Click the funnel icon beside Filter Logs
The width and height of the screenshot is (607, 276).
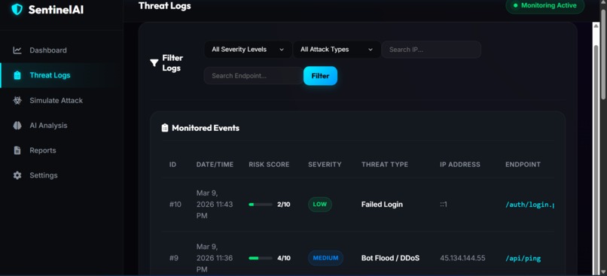154,62
